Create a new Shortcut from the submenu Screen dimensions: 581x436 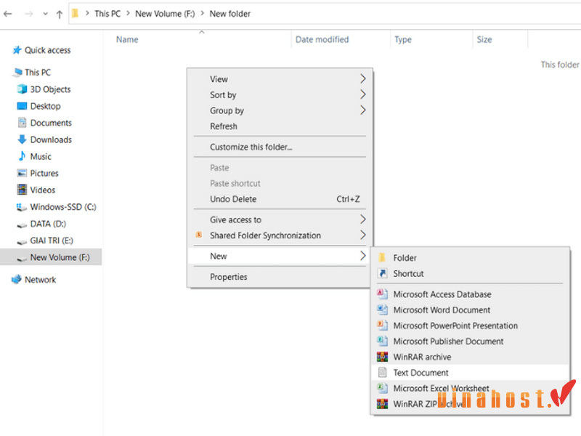470,274
